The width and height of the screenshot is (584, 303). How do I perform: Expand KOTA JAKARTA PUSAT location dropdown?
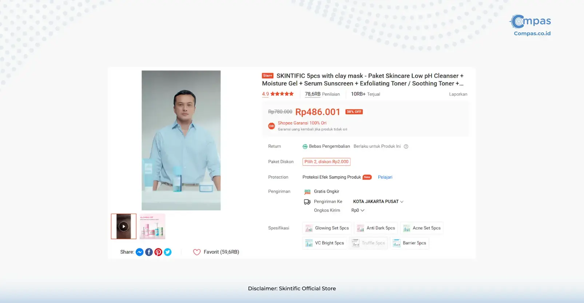click(x=378, y=202)
